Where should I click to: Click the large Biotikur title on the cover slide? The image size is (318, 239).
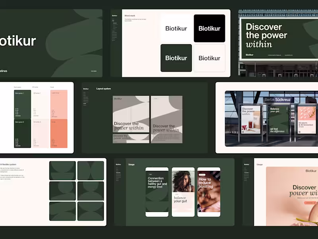pos(18,41)
